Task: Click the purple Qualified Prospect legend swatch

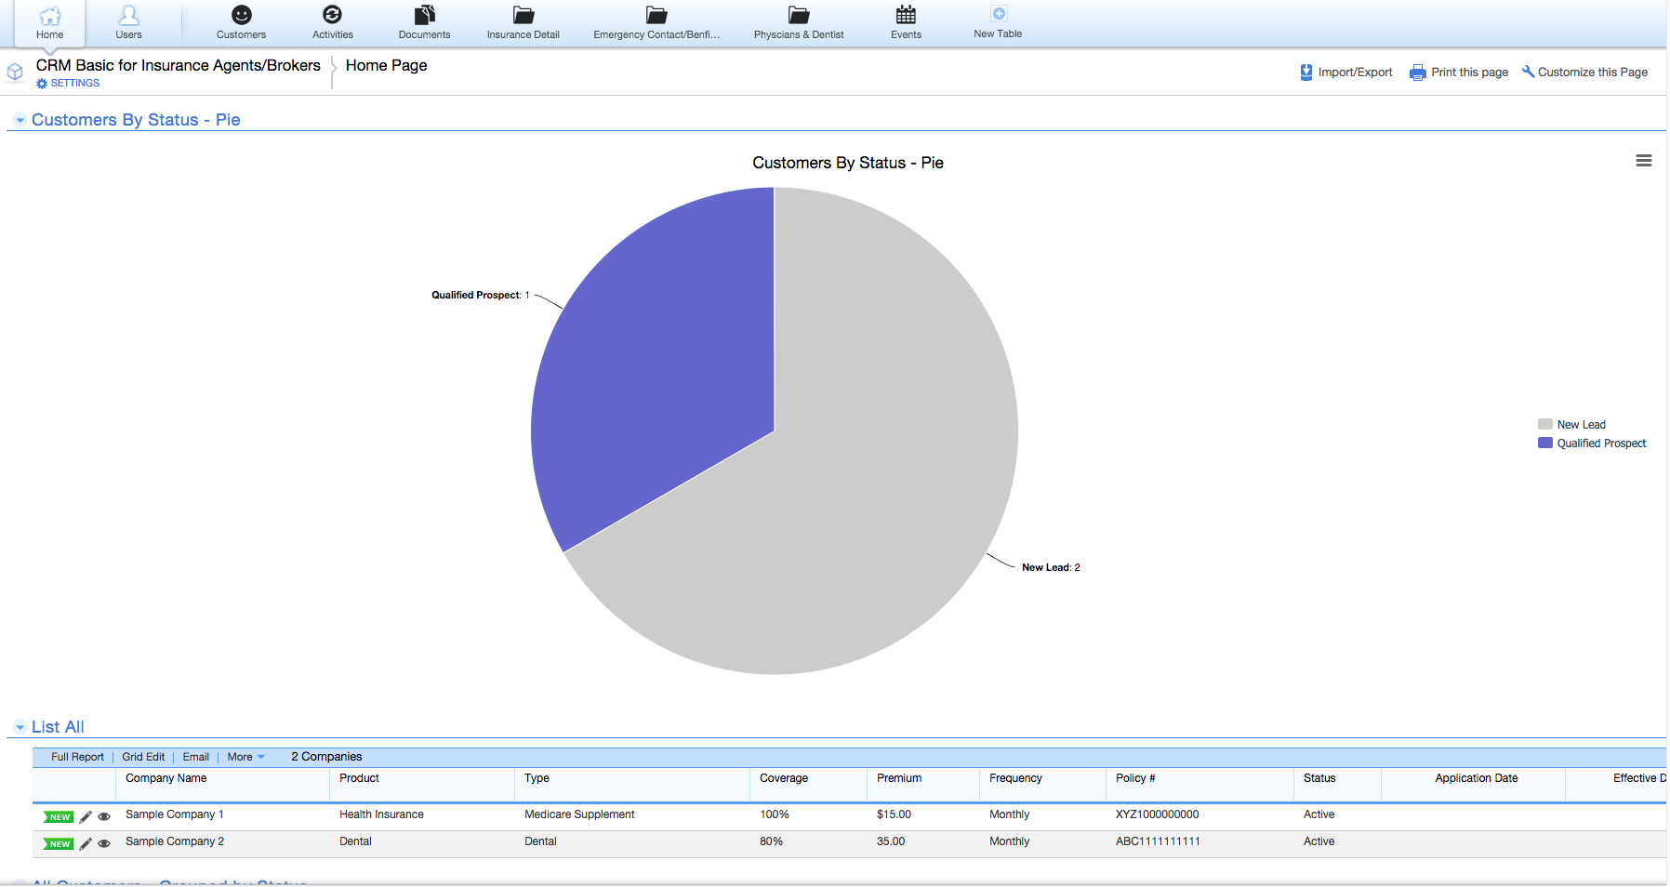Action: [1545, 443]
